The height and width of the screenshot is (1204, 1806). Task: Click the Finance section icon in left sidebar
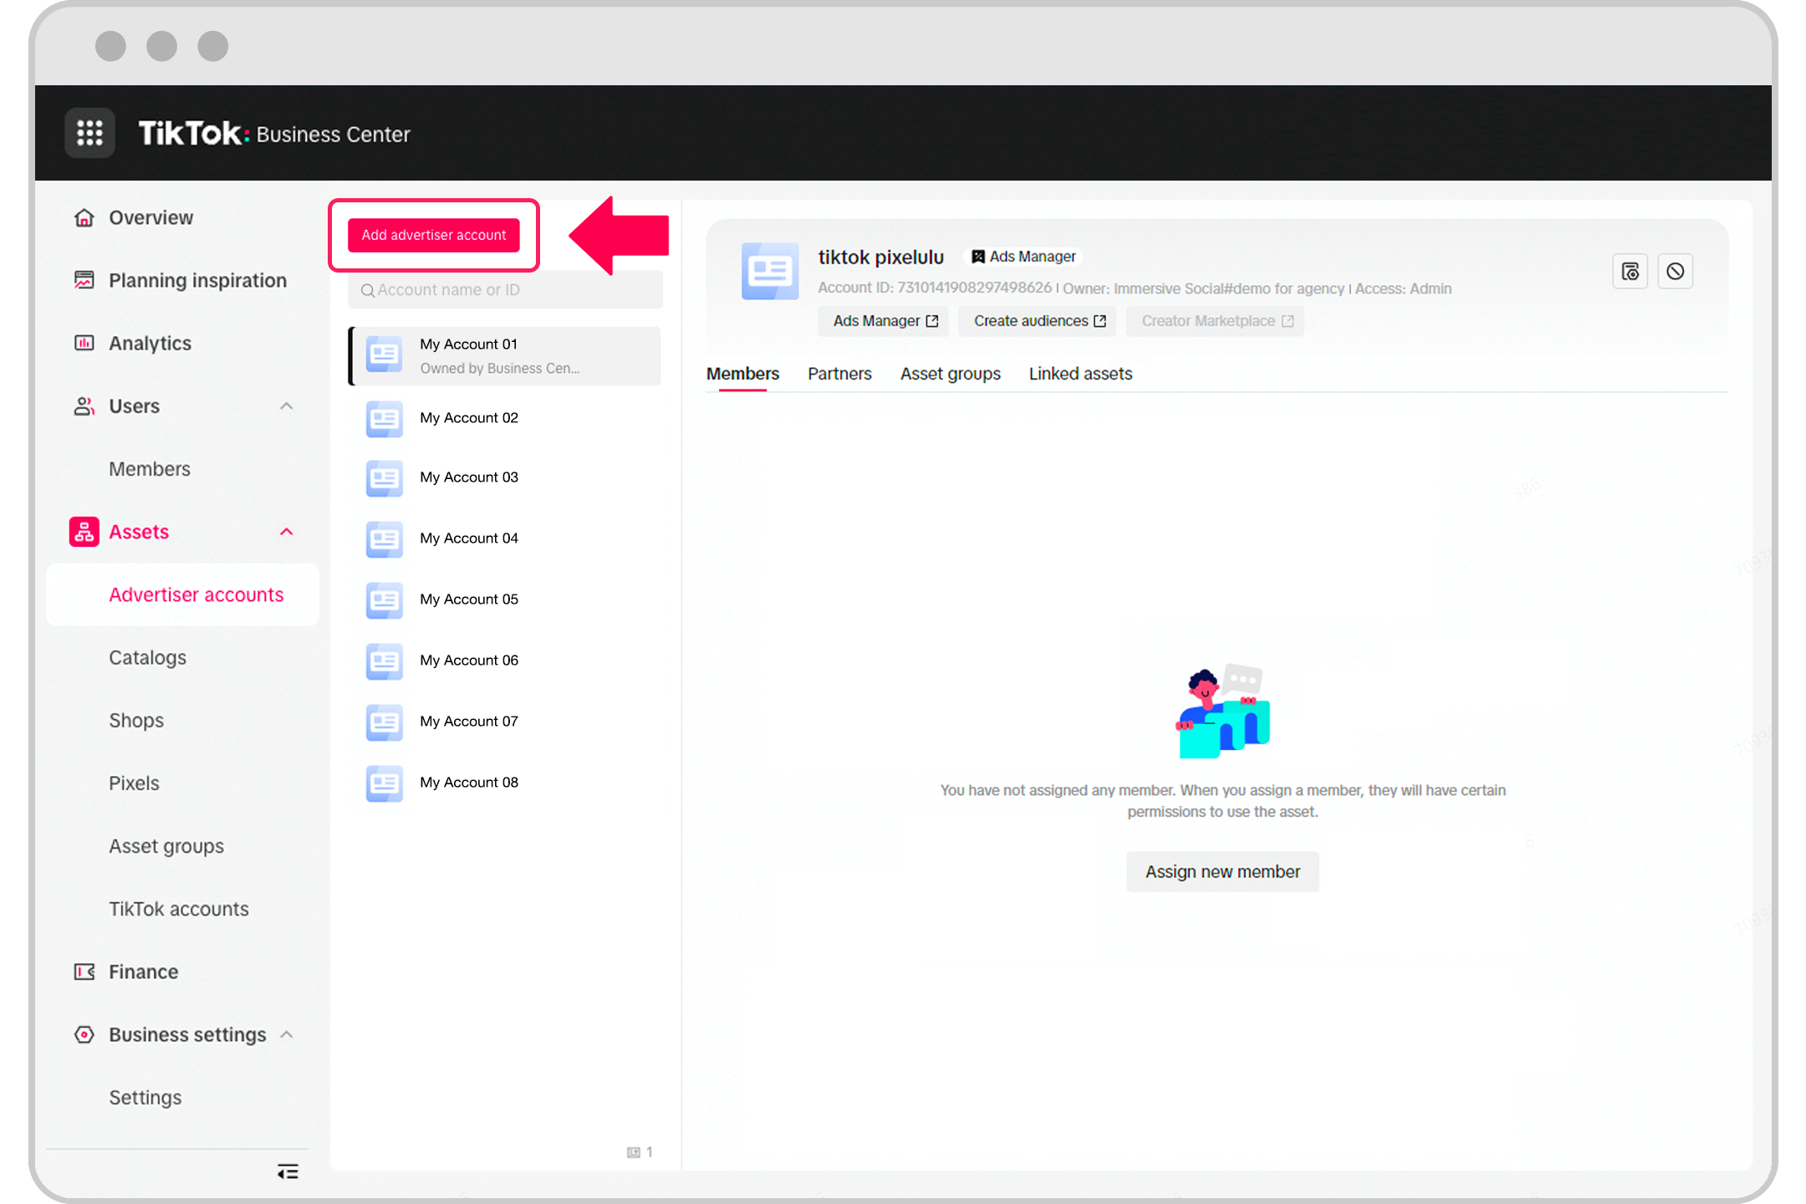(x=84, y=970)
